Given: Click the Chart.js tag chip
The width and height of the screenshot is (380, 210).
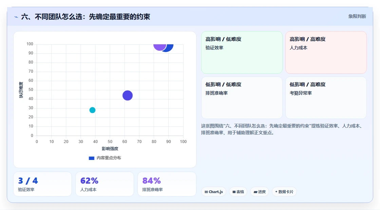Looking at the screenshot, I should tap(214, 192).
